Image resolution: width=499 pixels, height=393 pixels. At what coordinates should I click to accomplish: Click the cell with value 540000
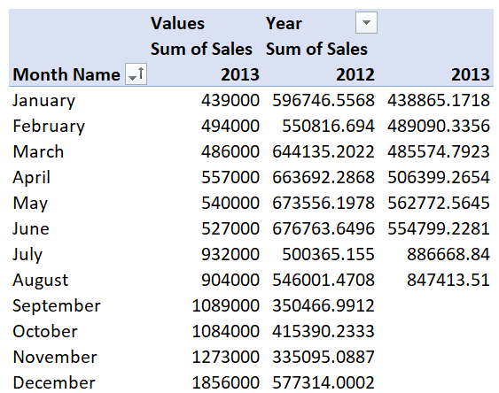(230, 204)
